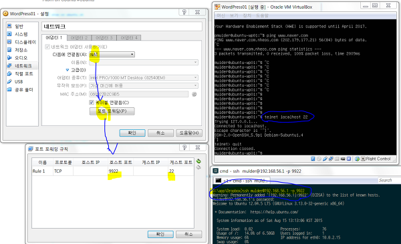401x244 pixels.
Task: Click the hard disk activity icon in VM status bar
Action: click(313, 159)
